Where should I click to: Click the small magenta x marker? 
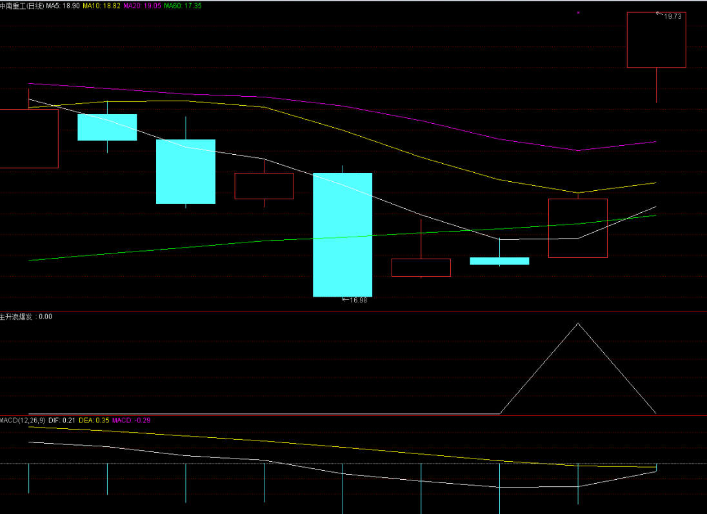[x=578, y=13]
